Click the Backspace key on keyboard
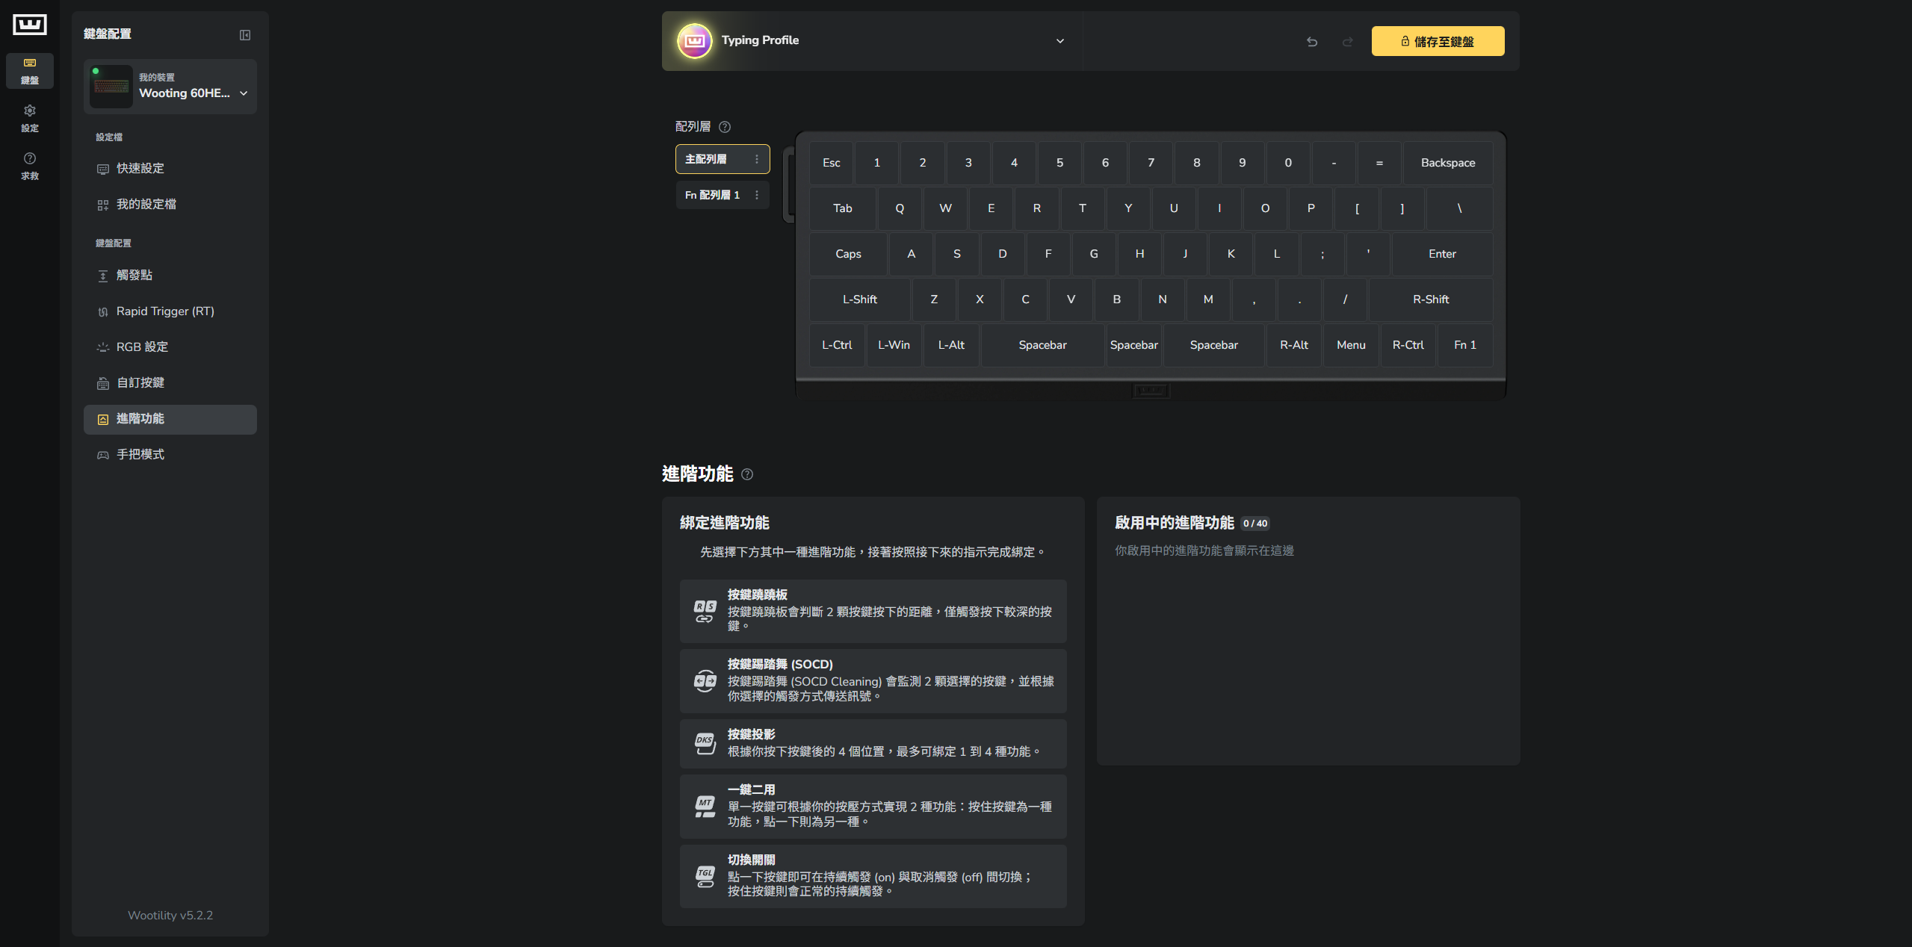 coord(1447,163)
